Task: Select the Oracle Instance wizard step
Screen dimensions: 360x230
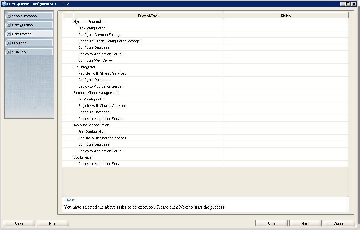Action: (29, 16)
